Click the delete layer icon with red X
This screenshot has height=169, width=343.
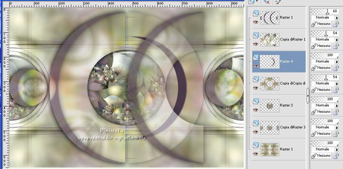click(x=266, y=2)
